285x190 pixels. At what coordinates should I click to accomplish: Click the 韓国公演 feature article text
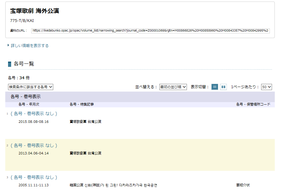click(x=113, y=185)
